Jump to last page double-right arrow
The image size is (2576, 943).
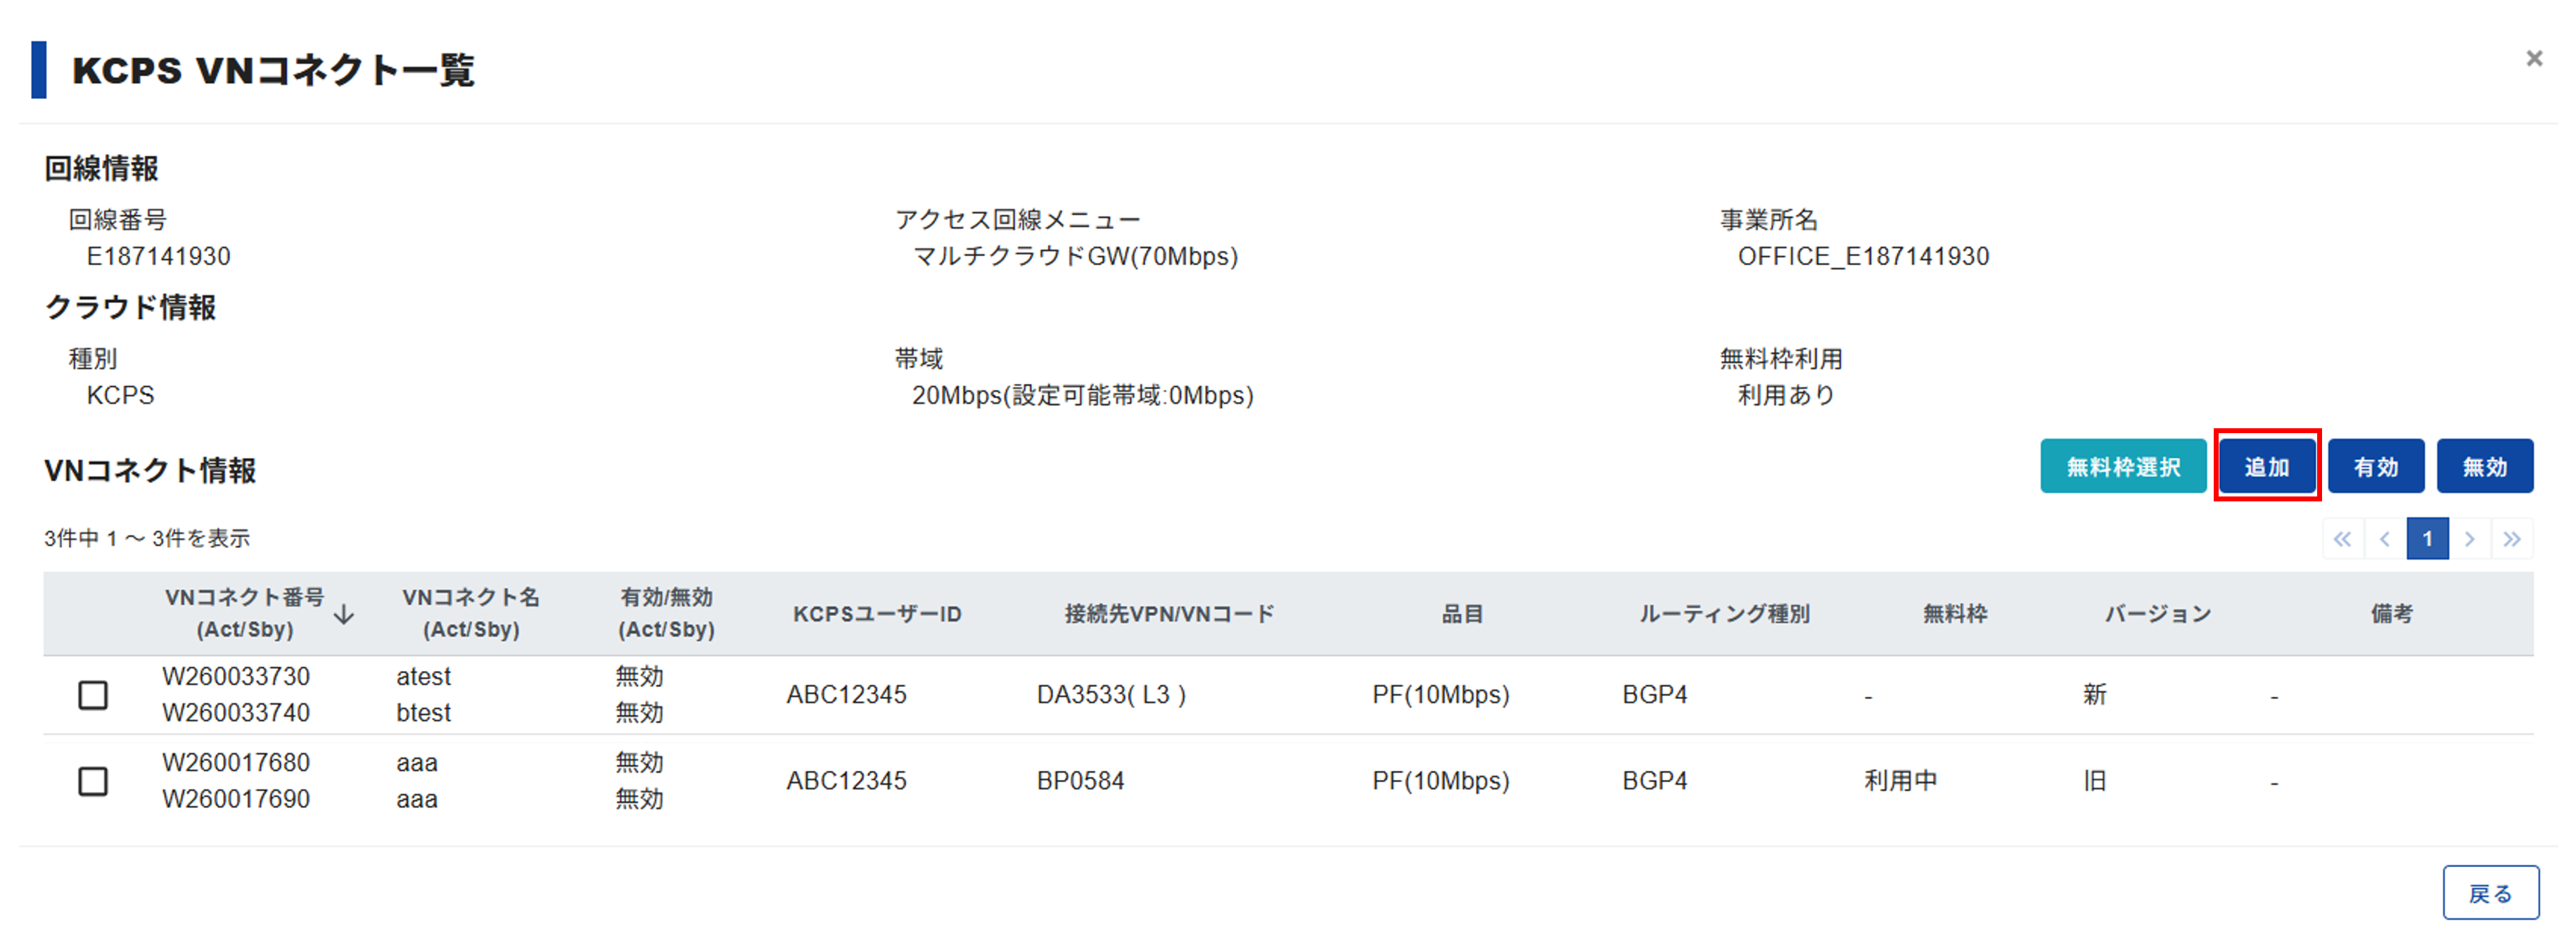(x=2512, y=539)
